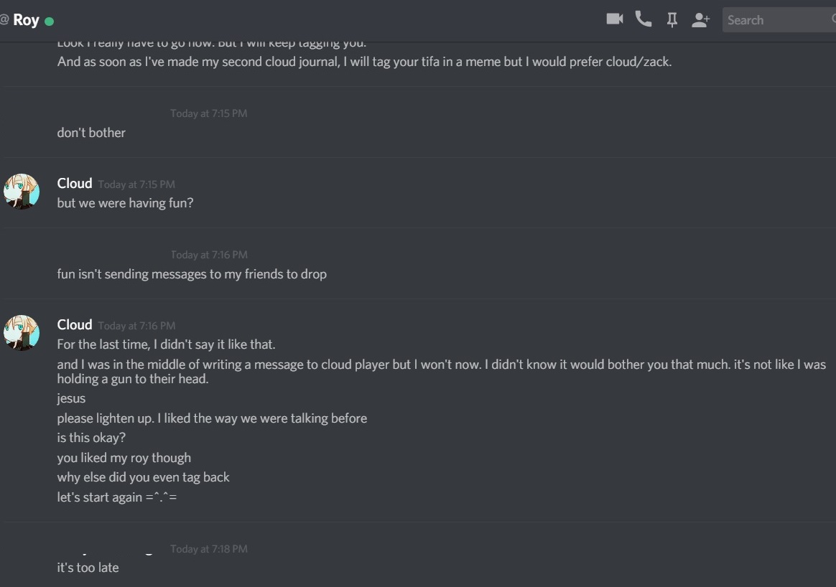
Task: Add friends to DM icon
Action: [x=700, y=19]
